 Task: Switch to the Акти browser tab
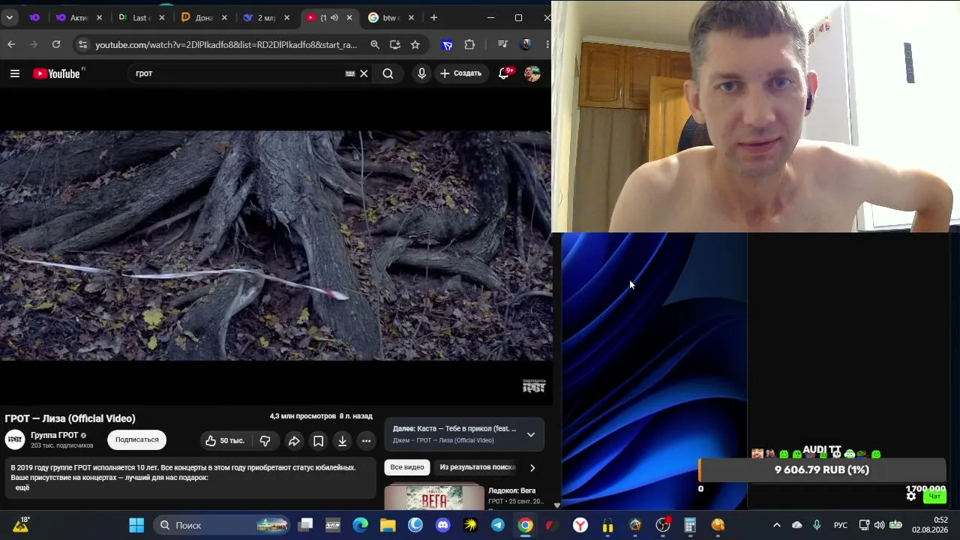click(x=79, y=18)
